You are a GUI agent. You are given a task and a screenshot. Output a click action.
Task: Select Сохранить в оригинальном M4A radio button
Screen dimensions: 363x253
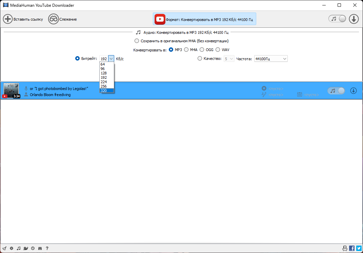[137, 41]
